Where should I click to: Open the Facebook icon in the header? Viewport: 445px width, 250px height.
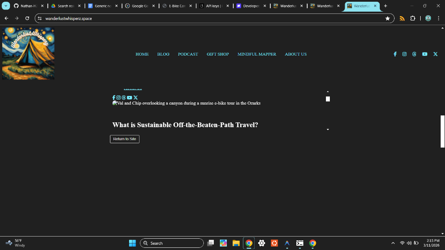pyautogui.click(x=395, y=54)
